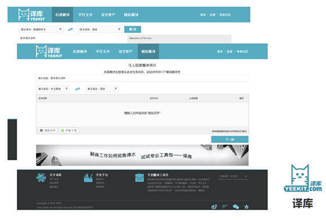This screenshot has width=326, height=220.
Task: Click the 操作 column header in the upload table
Action: click(x=241, y=98)
